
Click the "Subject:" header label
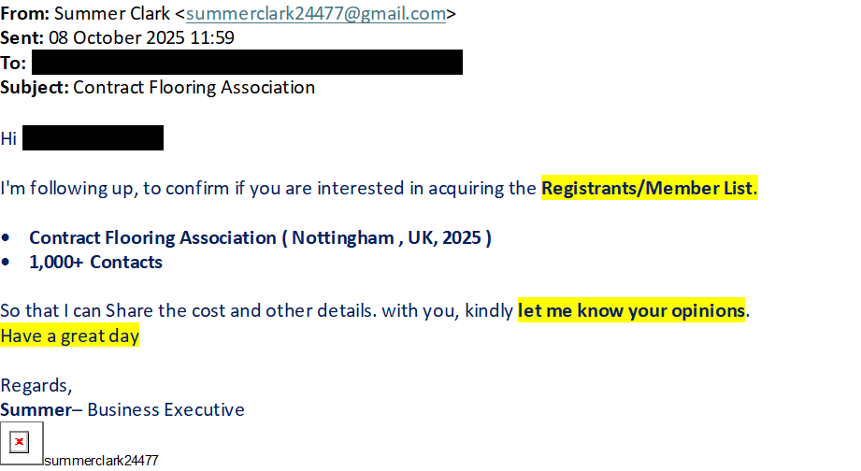[35, 88]
